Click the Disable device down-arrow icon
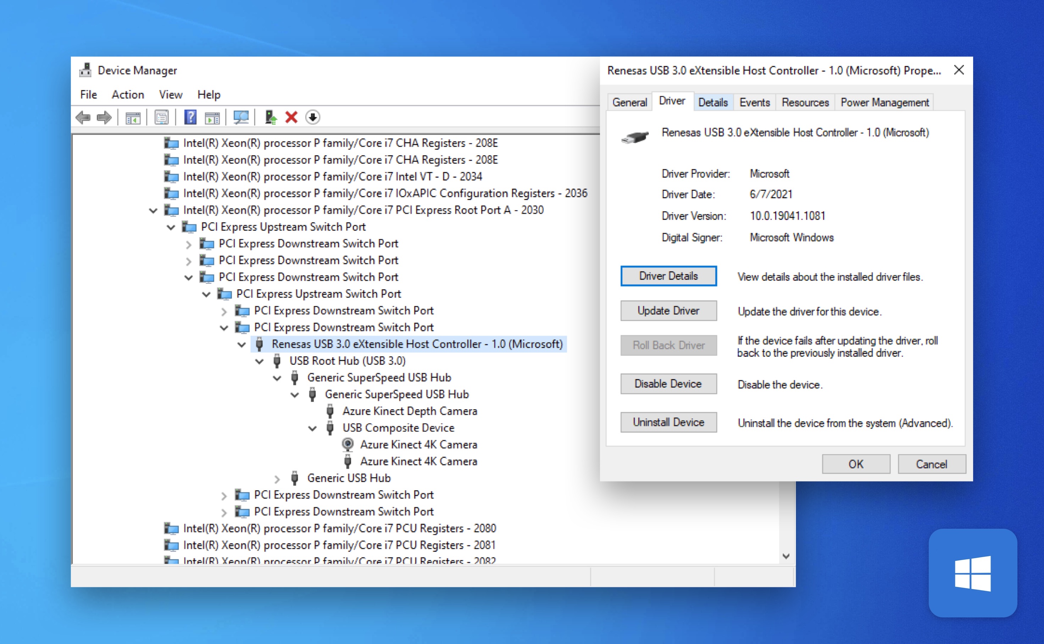Viewport: 1044px width, 644px height. pyautogui.click(x=313, y=117)
